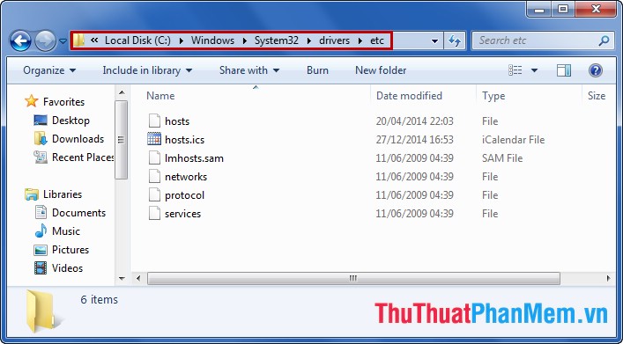Image resolution: width=623 pixels, height=344 pixels.
Task: Click the Favorites star icon
Action: 32,101
